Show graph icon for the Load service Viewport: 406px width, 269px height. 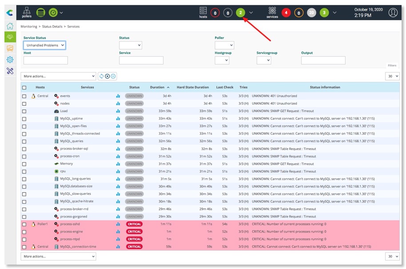(118, 111)
